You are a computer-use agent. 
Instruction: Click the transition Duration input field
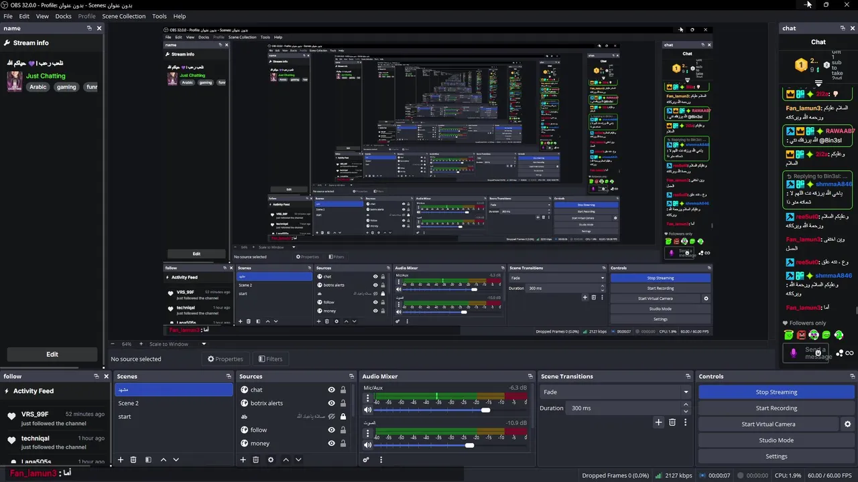coord(623,408)
